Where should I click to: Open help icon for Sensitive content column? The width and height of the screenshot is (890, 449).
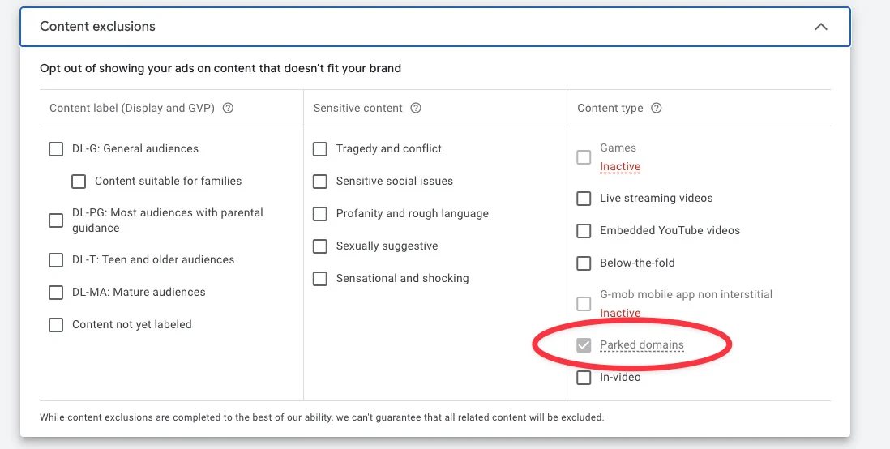(x=416, y=108)
